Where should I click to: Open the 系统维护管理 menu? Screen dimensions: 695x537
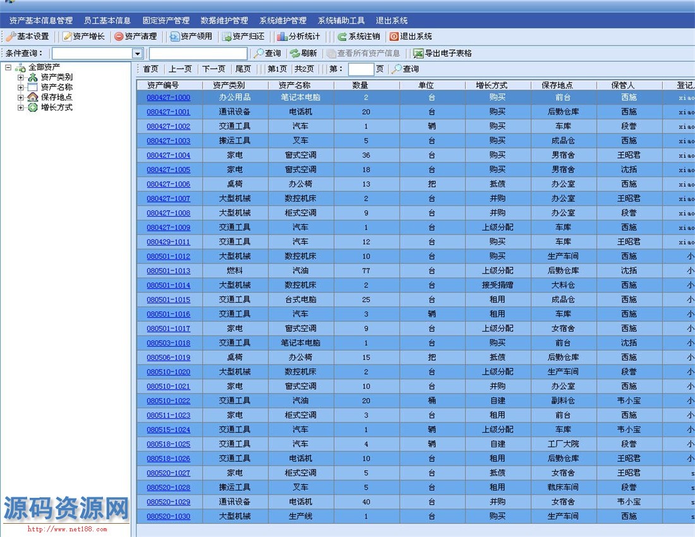[283, 20]
